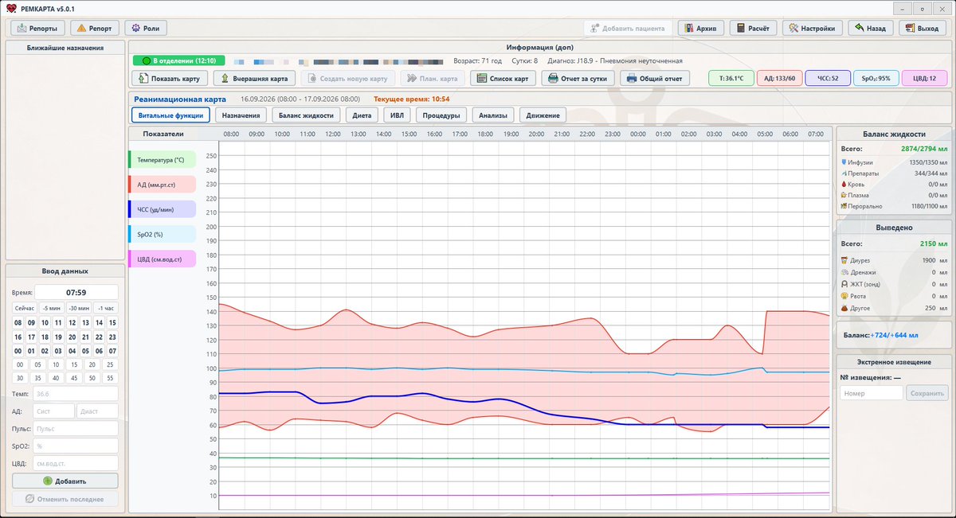The image size is (956, 518).
Task: Click Показать карту button
Action: click(x=170, y=79)
